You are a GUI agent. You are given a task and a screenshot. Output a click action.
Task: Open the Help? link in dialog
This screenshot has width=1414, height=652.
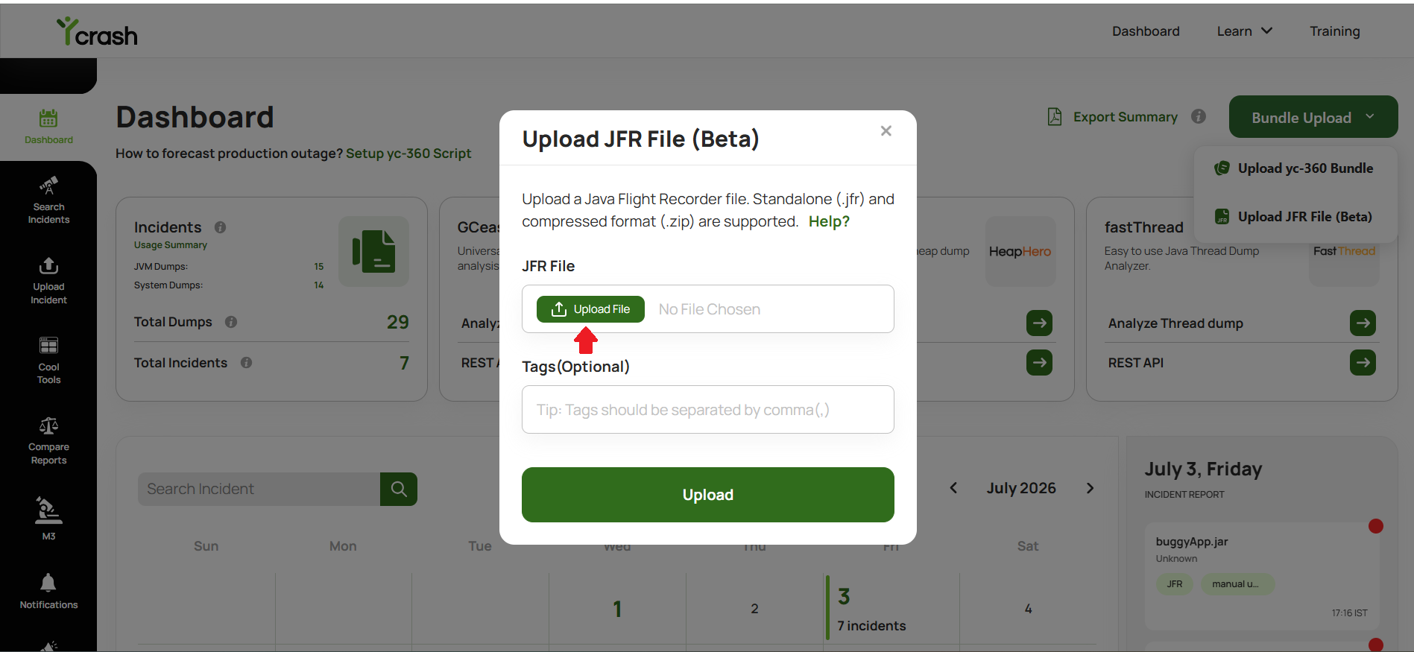point(829,221)
